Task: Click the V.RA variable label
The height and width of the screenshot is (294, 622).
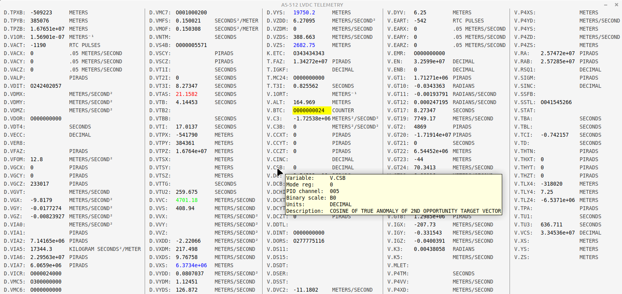Action: (521, 53)
